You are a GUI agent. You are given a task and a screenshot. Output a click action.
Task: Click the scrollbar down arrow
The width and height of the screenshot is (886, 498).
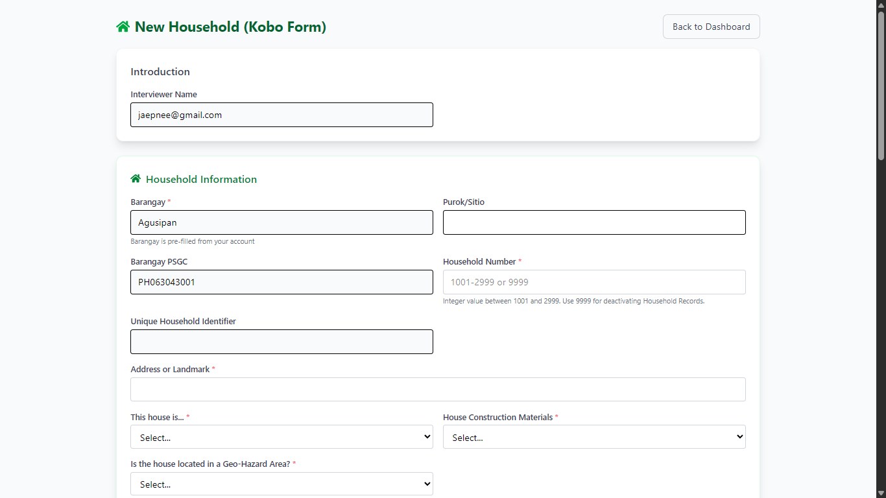click(881, 493)
